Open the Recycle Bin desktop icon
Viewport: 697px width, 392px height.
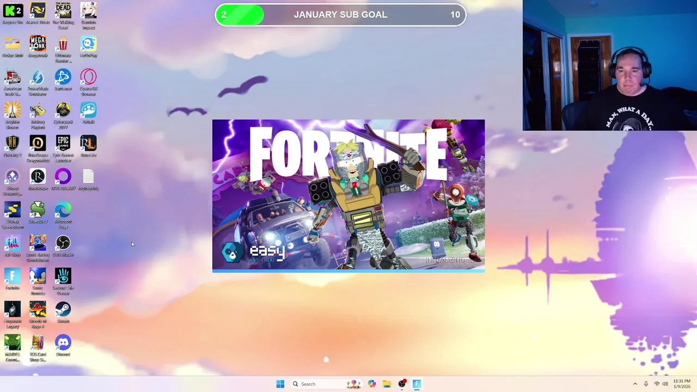13,14
